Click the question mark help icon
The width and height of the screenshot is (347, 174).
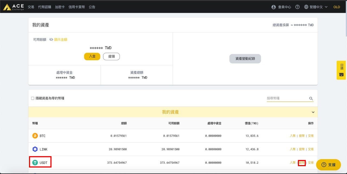297,7
